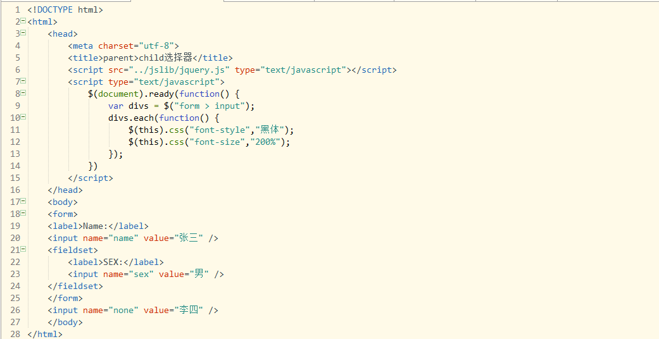
Task: Click the <!DOCTYPE html> declaration text
Action: 65,9
